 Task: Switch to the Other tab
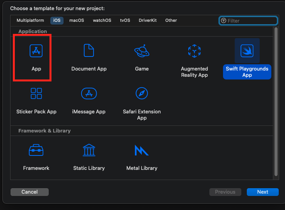click(171, 20)
